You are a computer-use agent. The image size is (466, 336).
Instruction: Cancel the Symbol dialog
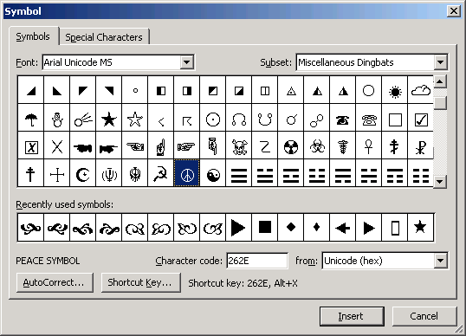point(424,316)
